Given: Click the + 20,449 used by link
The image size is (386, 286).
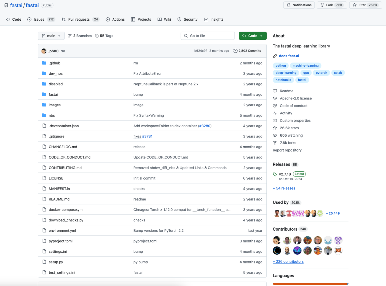Looking at the screenshot, I should coord(333,214).
